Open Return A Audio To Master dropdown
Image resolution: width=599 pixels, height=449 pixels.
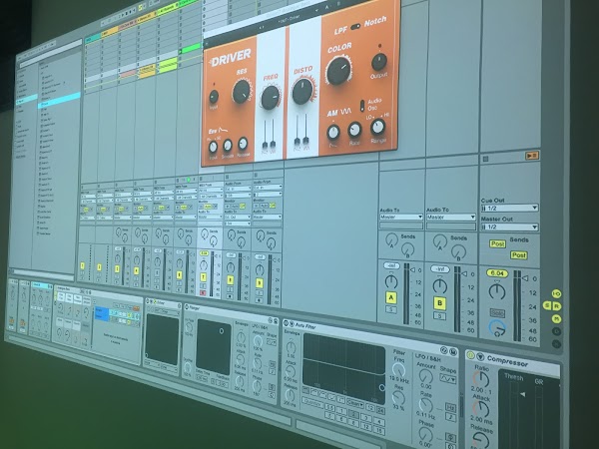pyautogui.click(x=401, y=217)
